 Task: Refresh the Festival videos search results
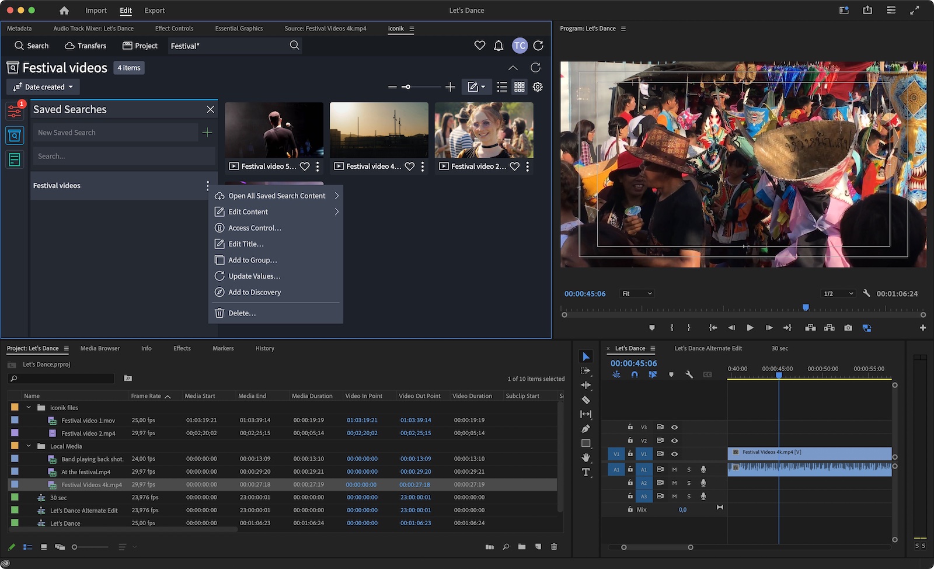coord(536,67)
